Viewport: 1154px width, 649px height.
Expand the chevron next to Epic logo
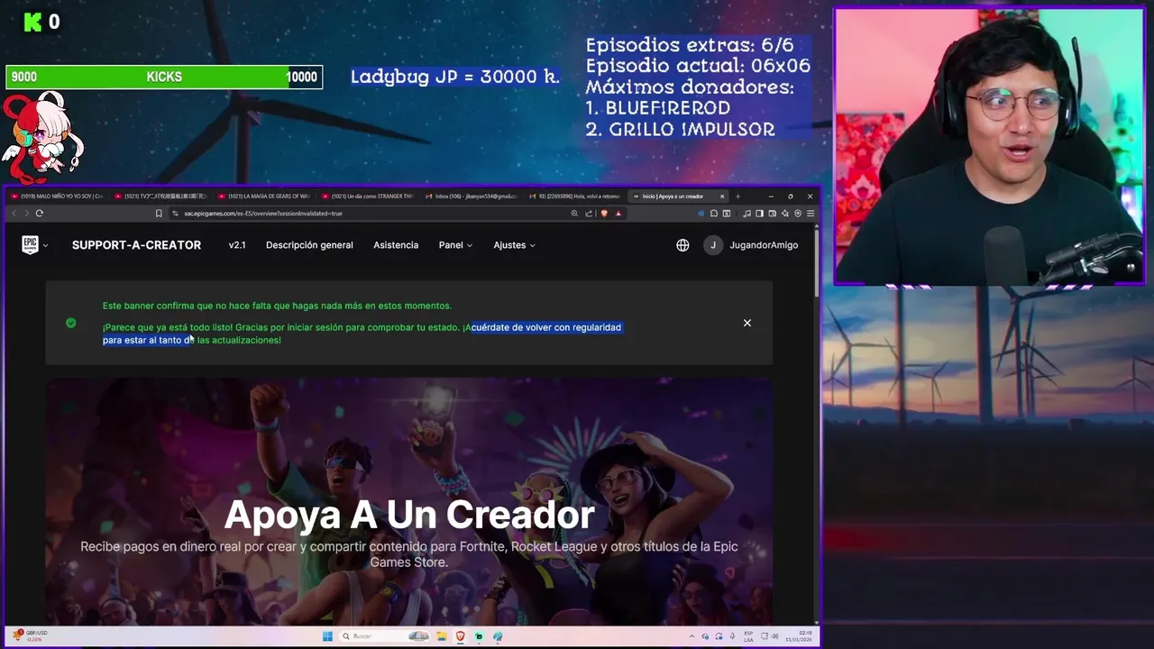pos(45,245)
